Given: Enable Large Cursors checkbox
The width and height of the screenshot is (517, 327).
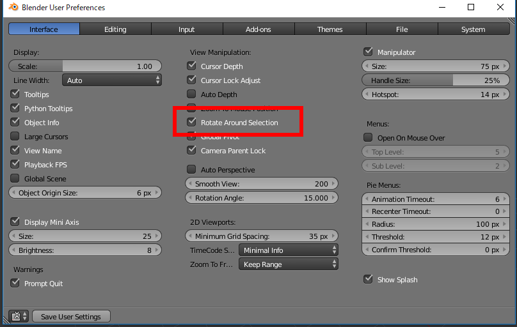Looking at the screenshot, I should (15, 136).
